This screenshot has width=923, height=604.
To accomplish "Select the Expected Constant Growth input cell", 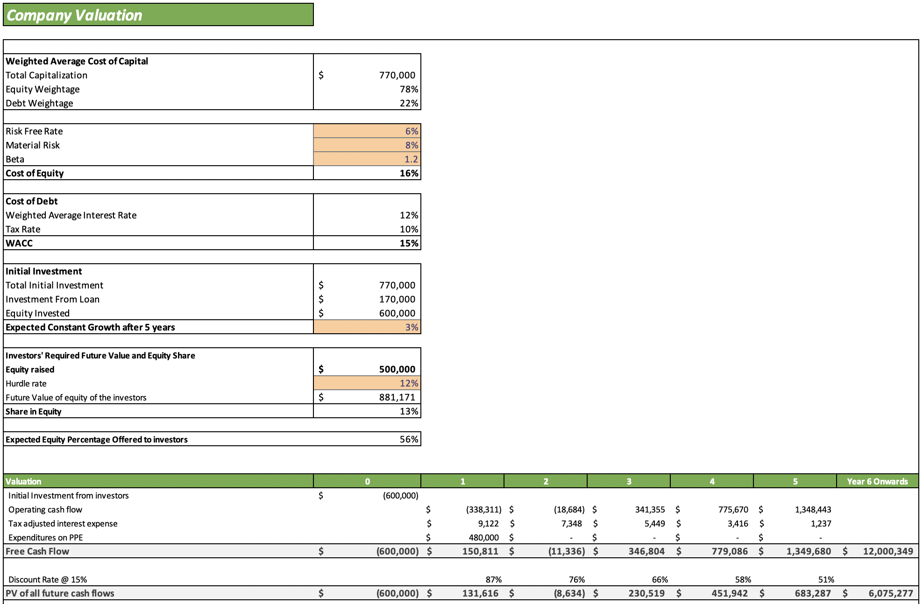I will click(368, 327).
